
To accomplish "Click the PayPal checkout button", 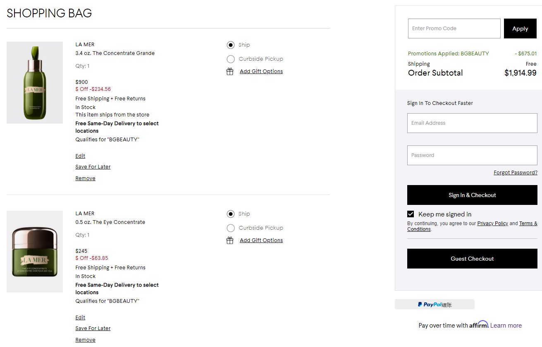I will pos(435,304).
